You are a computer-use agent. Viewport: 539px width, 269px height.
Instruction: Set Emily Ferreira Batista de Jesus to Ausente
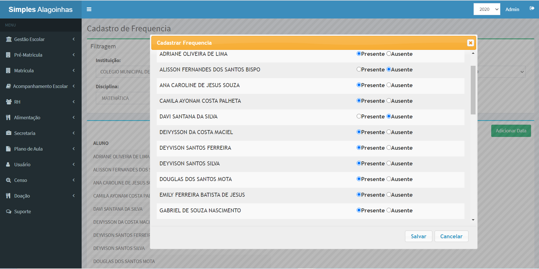389,195
